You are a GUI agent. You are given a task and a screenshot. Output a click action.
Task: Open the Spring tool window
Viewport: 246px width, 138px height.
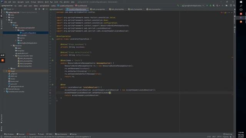coord(73,134)
